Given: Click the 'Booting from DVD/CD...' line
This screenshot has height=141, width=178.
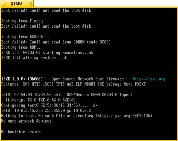Looking at the screenshot, I should click(25, 37).
